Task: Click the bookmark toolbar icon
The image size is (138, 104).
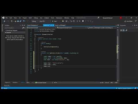Action: tap(83, 21)
